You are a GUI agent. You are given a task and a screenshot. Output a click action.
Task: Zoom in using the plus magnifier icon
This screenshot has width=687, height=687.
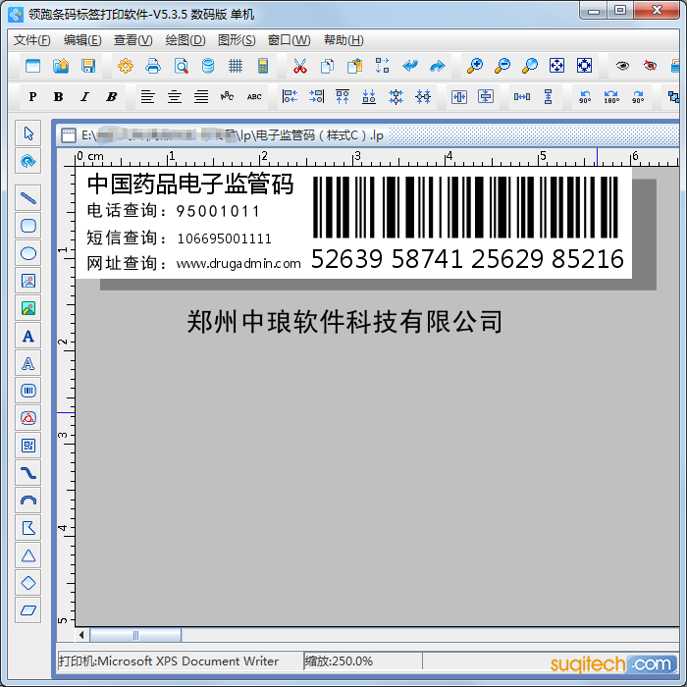click(x=474, y=66)
